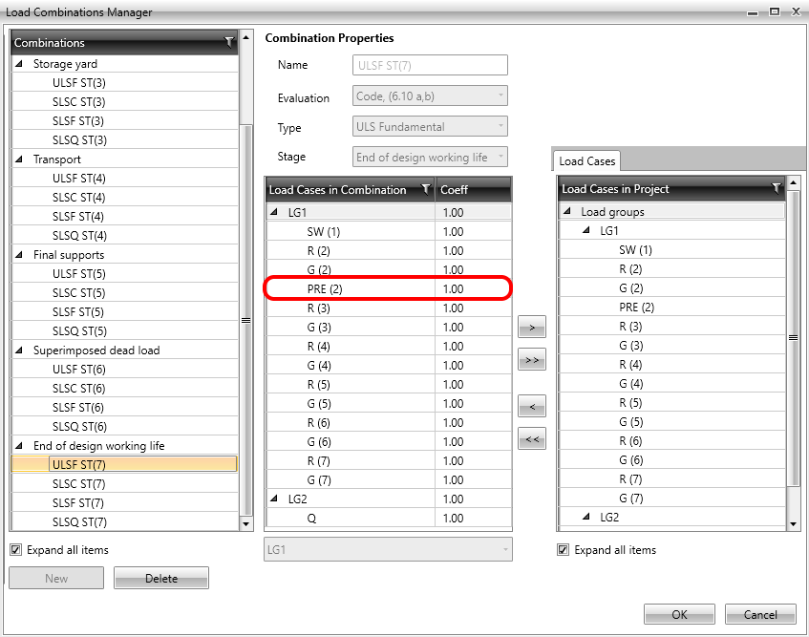
Task: Click the single left arrow remove button
Action: (x=531, y=407)
